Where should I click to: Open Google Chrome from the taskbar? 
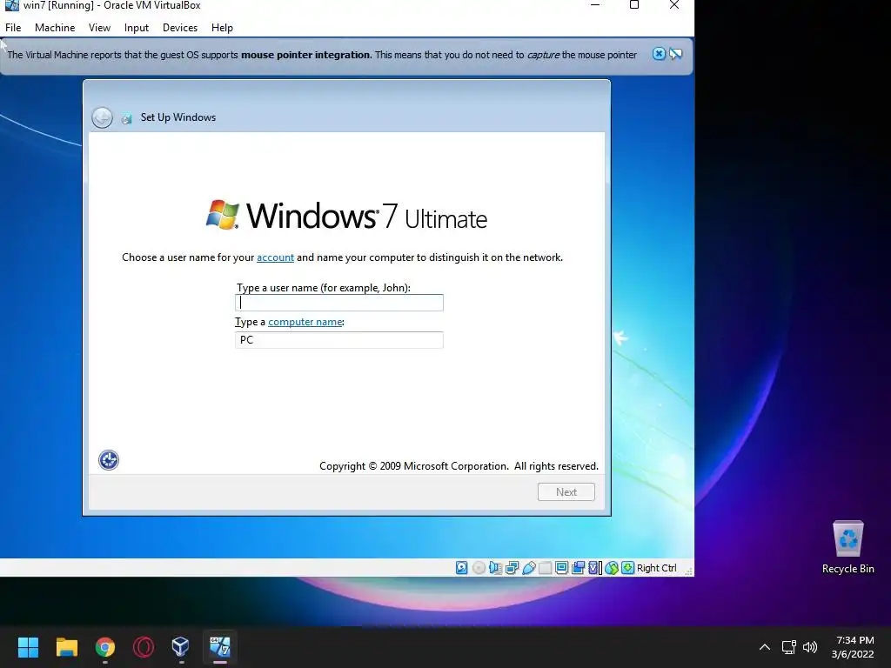[105, 647]
